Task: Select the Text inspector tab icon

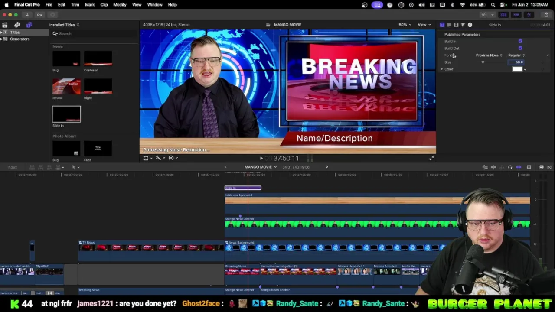Action: click(449, 25)
